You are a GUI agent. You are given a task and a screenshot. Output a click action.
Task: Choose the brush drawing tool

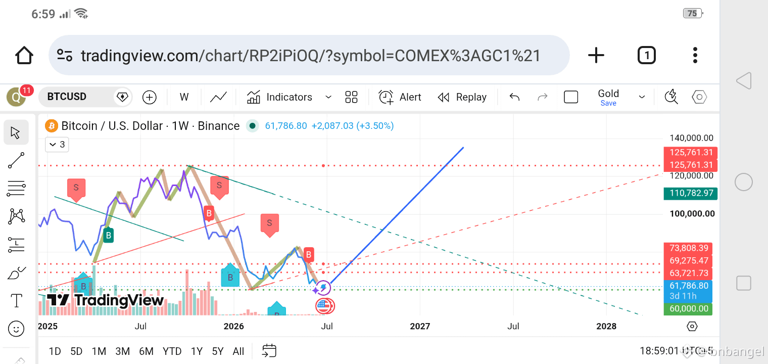click(x=16, y=273)
